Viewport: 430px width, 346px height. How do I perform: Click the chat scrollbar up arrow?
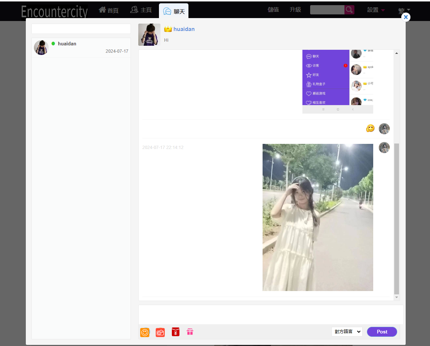(396, 53)
